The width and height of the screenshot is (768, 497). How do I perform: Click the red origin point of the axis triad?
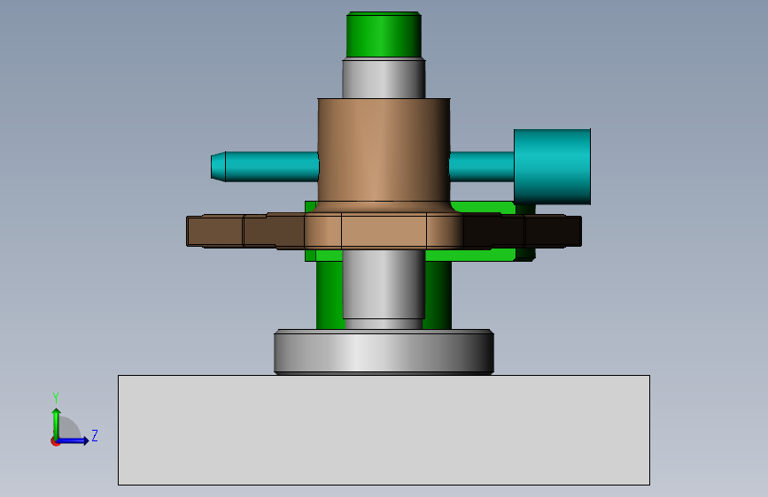(55, 442)
